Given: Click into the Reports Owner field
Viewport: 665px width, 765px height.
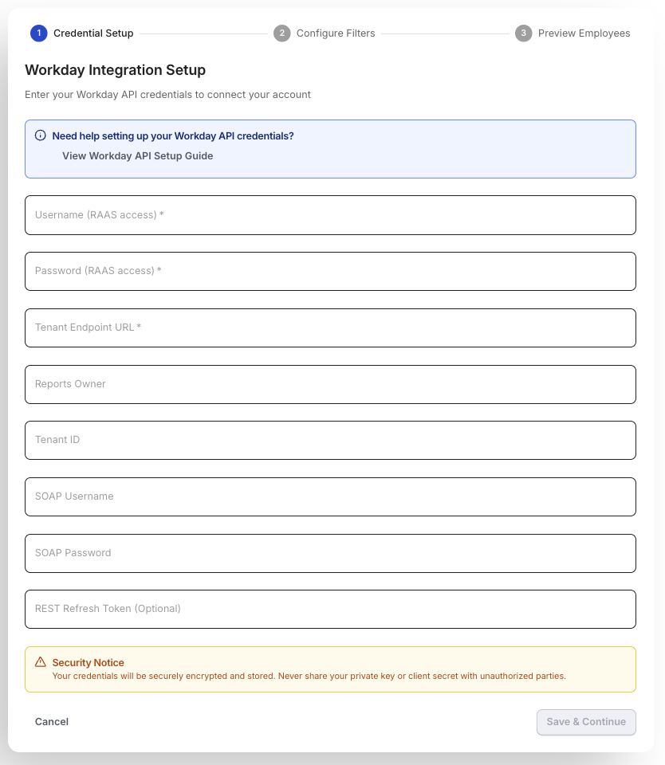Looking at the screenshot, I should tap(331, 384).
